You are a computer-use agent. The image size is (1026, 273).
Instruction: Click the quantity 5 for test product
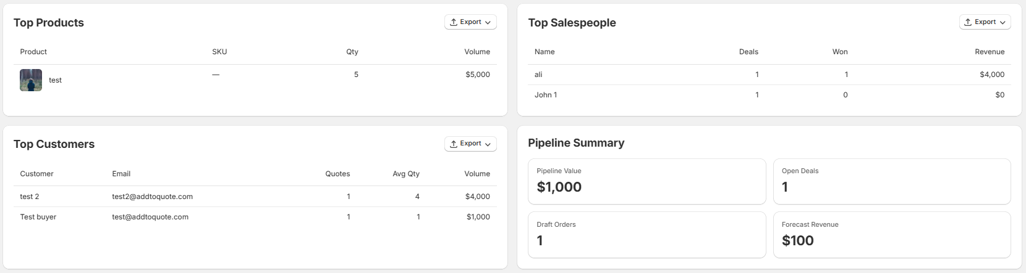(x=356, y=75)
